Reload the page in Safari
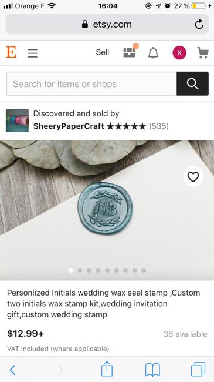The image size is (214, 382). tap(199, 24)
